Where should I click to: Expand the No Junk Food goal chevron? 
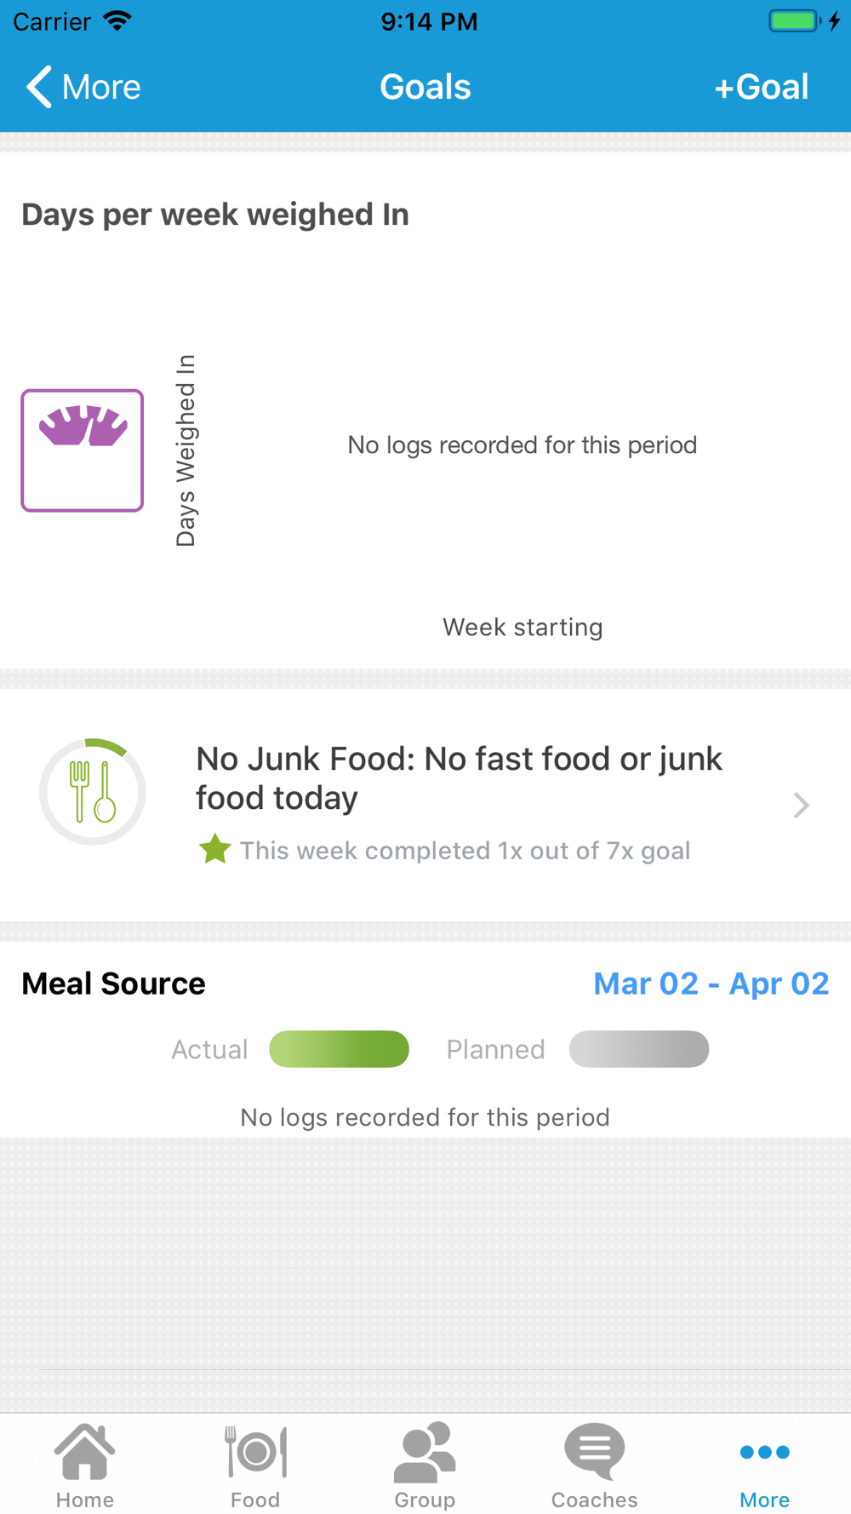(x=801, y=805)
